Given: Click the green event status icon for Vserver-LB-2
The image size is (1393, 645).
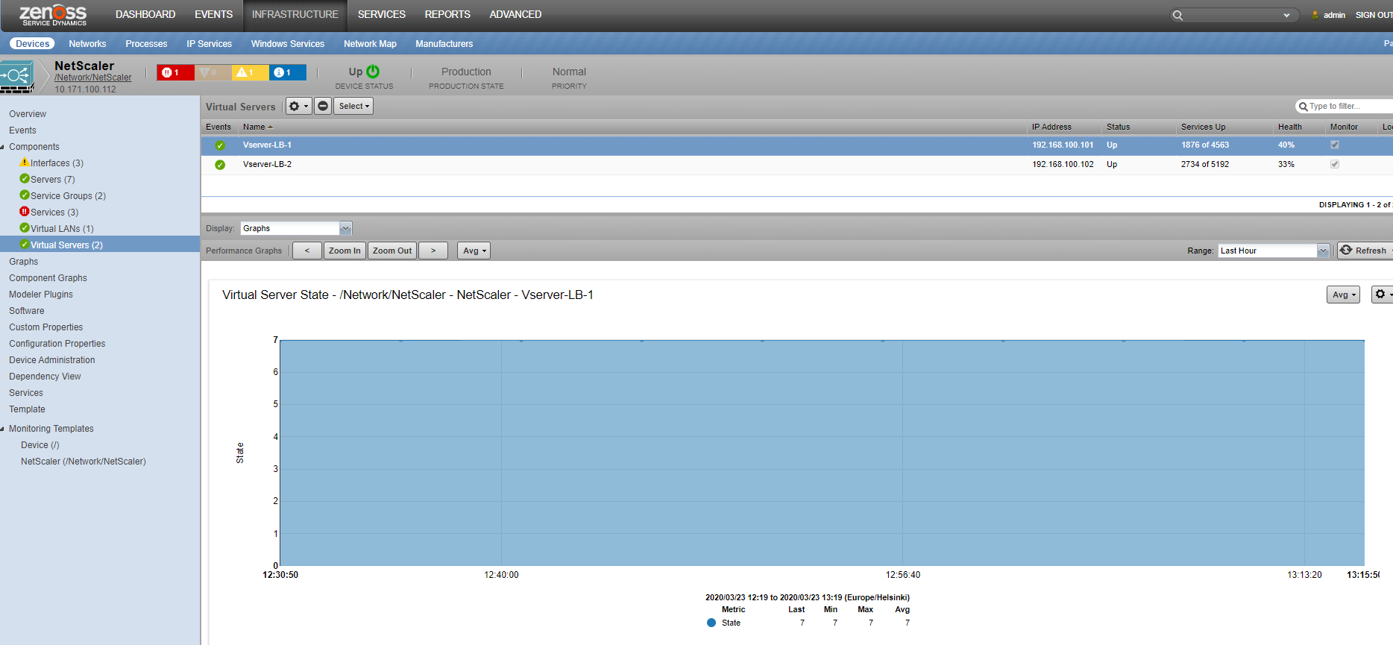Looking at the screenshot, I should point(220,165).
